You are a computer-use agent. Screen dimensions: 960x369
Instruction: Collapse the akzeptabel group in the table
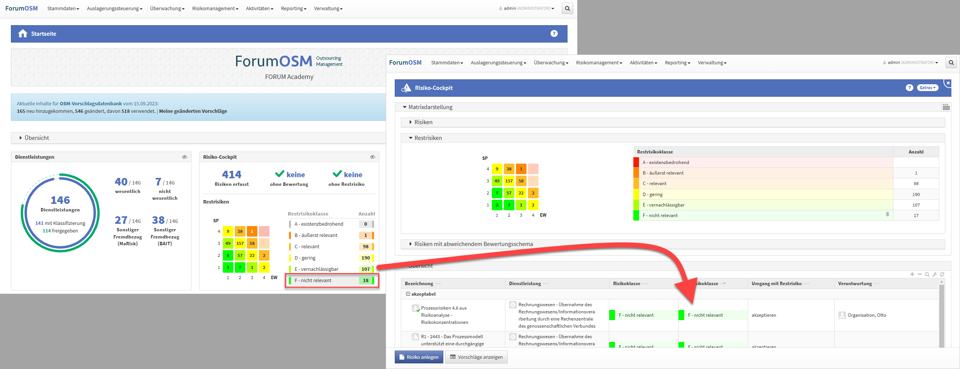(408, 294)
